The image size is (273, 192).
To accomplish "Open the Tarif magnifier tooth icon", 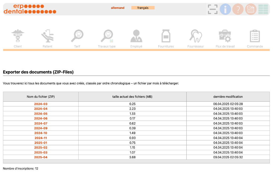I will pos(77,36).
